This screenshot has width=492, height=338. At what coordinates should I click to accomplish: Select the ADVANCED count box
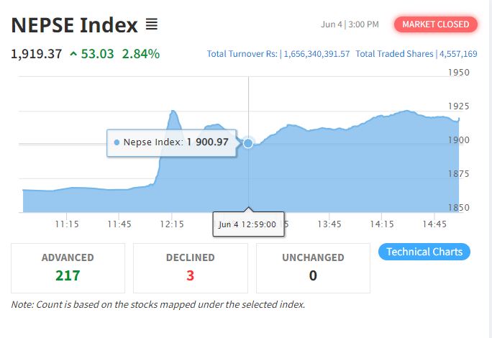click(x=68, y=268)
